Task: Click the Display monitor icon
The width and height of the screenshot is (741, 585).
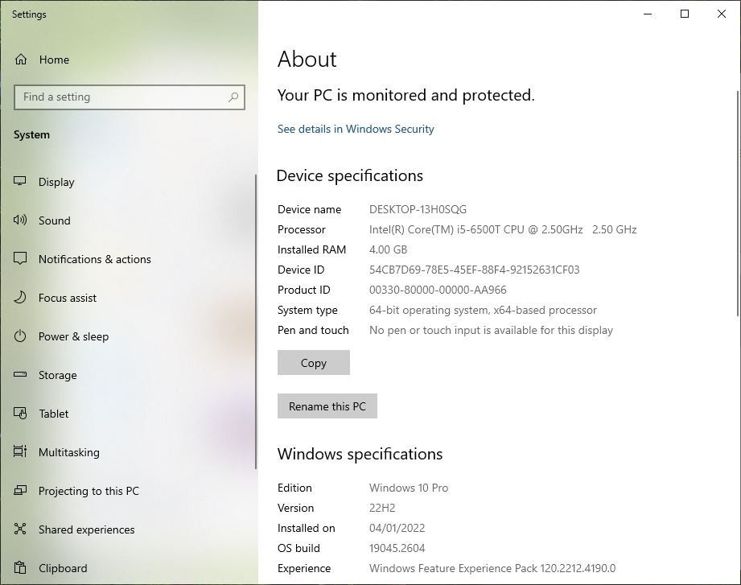Action: click(20, 181)
